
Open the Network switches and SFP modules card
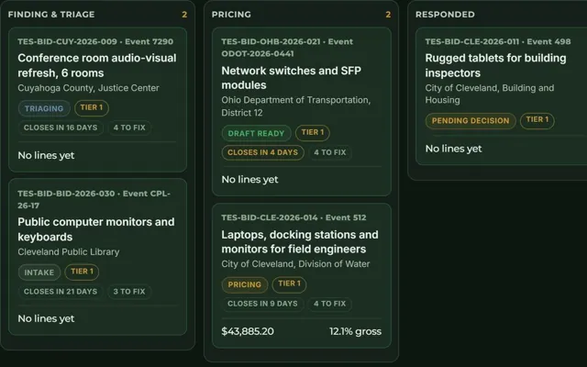click(x=302, y=112)
